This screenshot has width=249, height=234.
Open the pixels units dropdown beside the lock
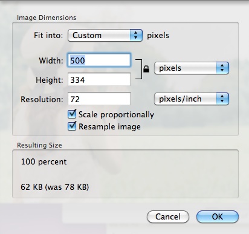point(192,68)
